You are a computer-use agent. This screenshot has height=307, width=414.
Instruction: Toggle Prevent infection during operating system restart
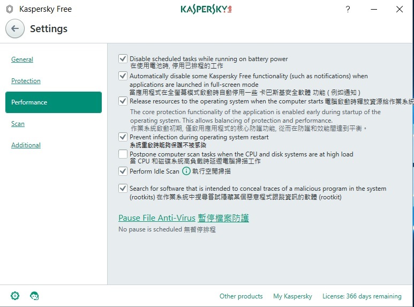tap(123, 137)
